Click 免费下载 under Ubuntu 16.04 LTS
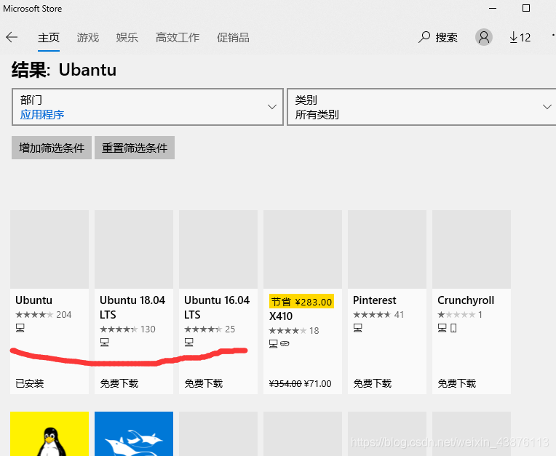This screenshot has width=556, height=456. (x=203, y=383)
